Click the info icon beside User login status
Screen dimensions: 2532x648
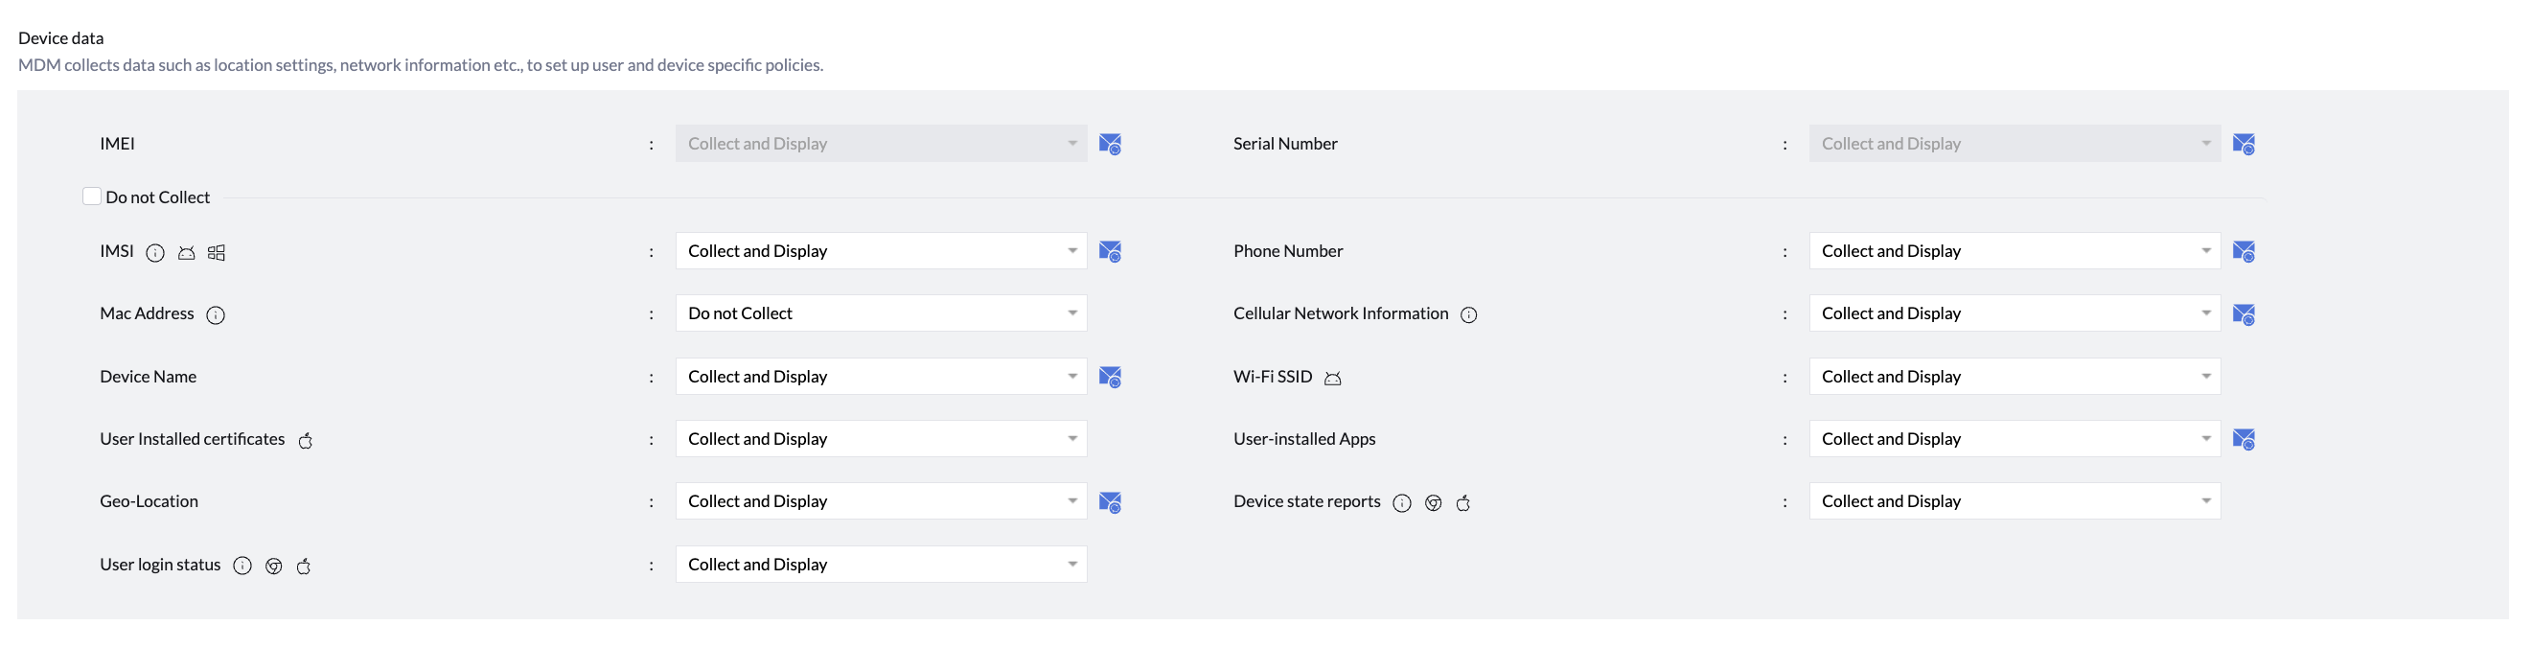[242, 566]
